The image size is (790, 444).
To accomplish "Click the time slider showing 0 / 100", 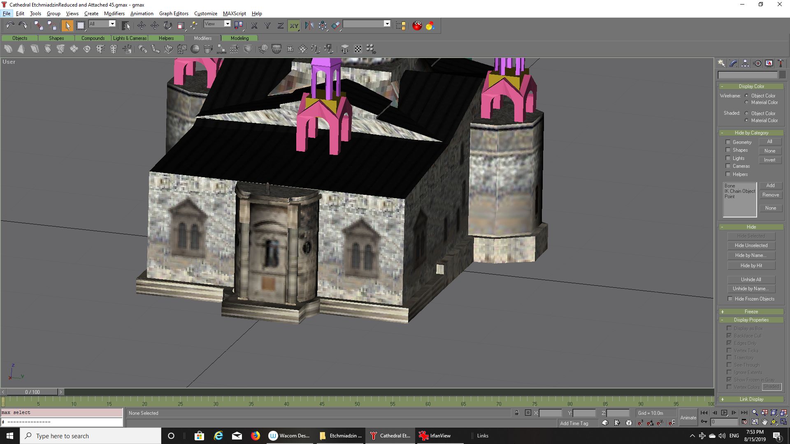I will 33,392.
